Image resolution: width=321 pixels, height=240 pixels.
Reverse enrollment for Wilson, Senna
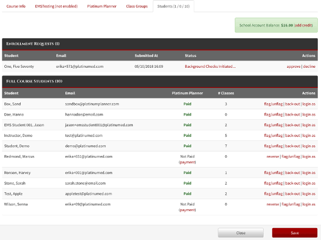click(273, 204)
